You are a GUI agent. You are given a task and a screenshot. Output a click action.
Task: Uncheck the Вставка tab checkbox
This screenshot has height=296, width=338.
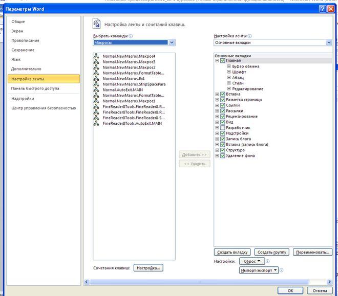pos(223,94)
